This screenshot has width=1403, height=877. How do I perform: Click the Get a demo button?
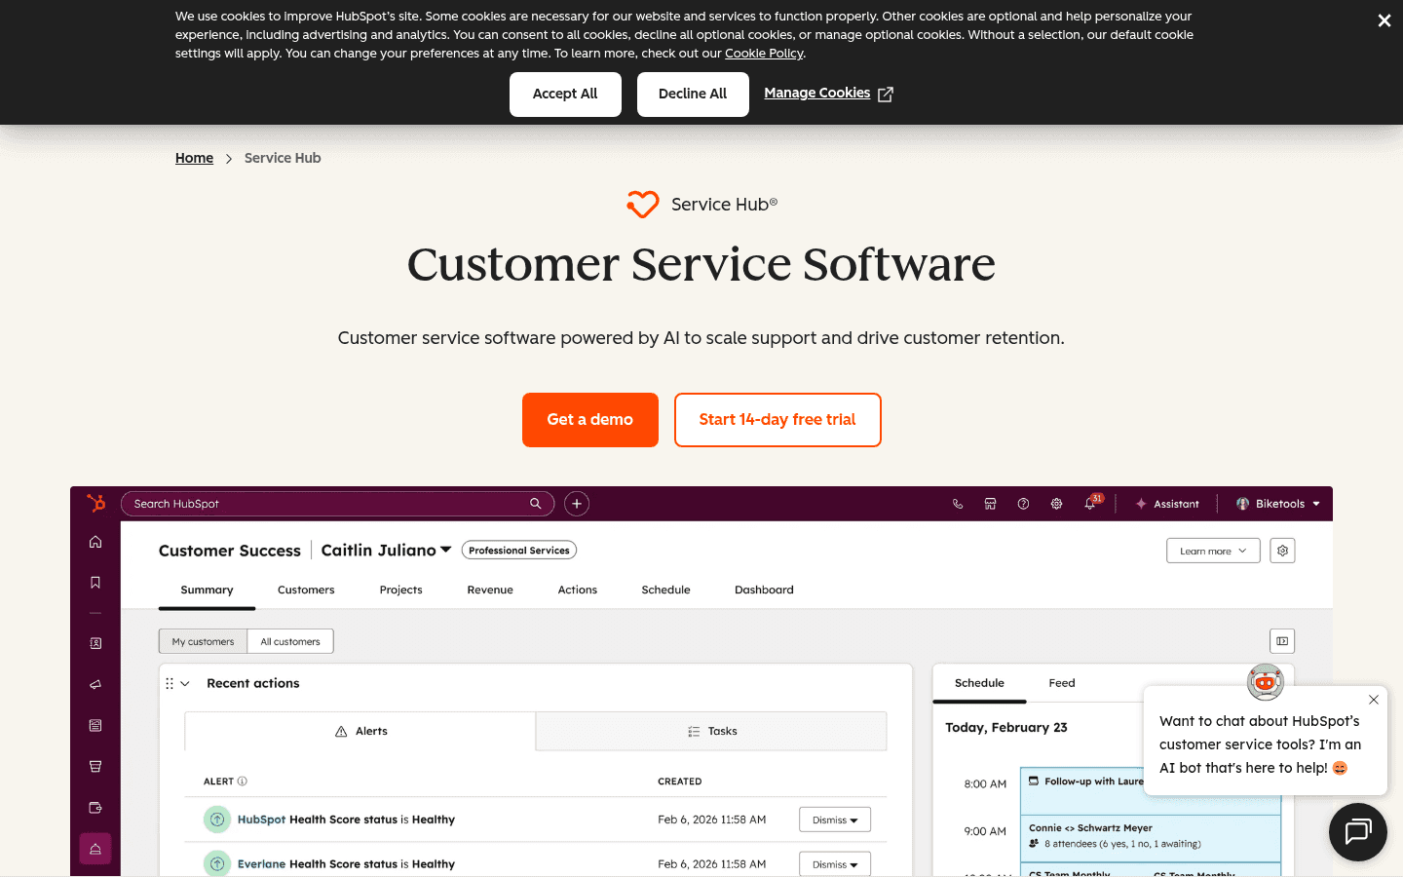coord(590,420)
